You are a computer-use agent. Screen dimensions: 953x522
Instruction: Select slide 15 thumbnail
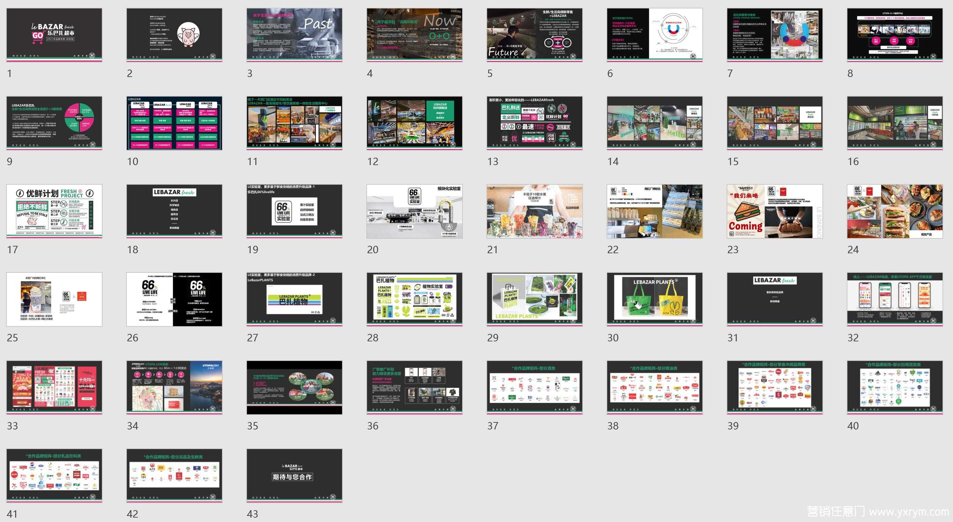pyautogui.click(x=775, y=123)
